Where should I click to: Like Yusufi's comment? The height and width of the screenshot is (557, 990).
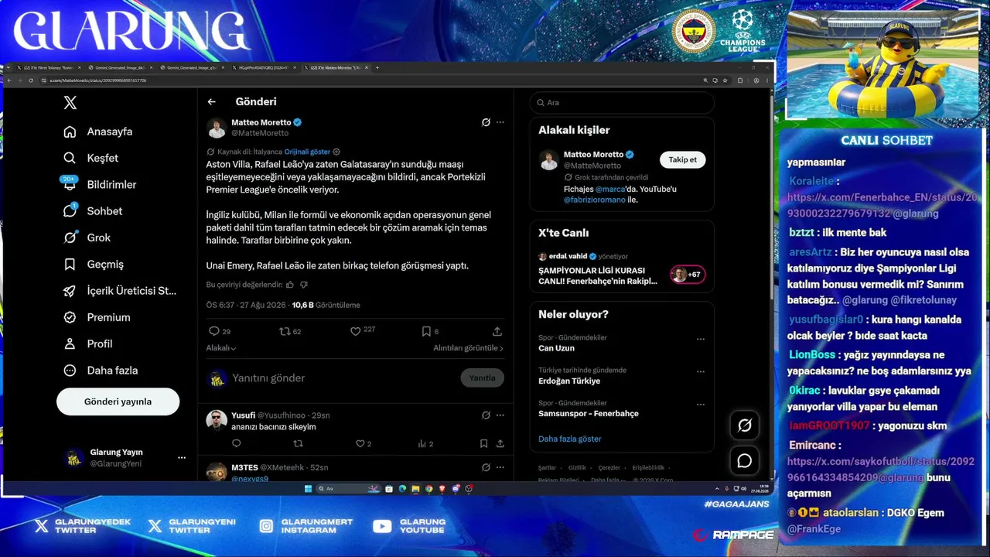364,443
